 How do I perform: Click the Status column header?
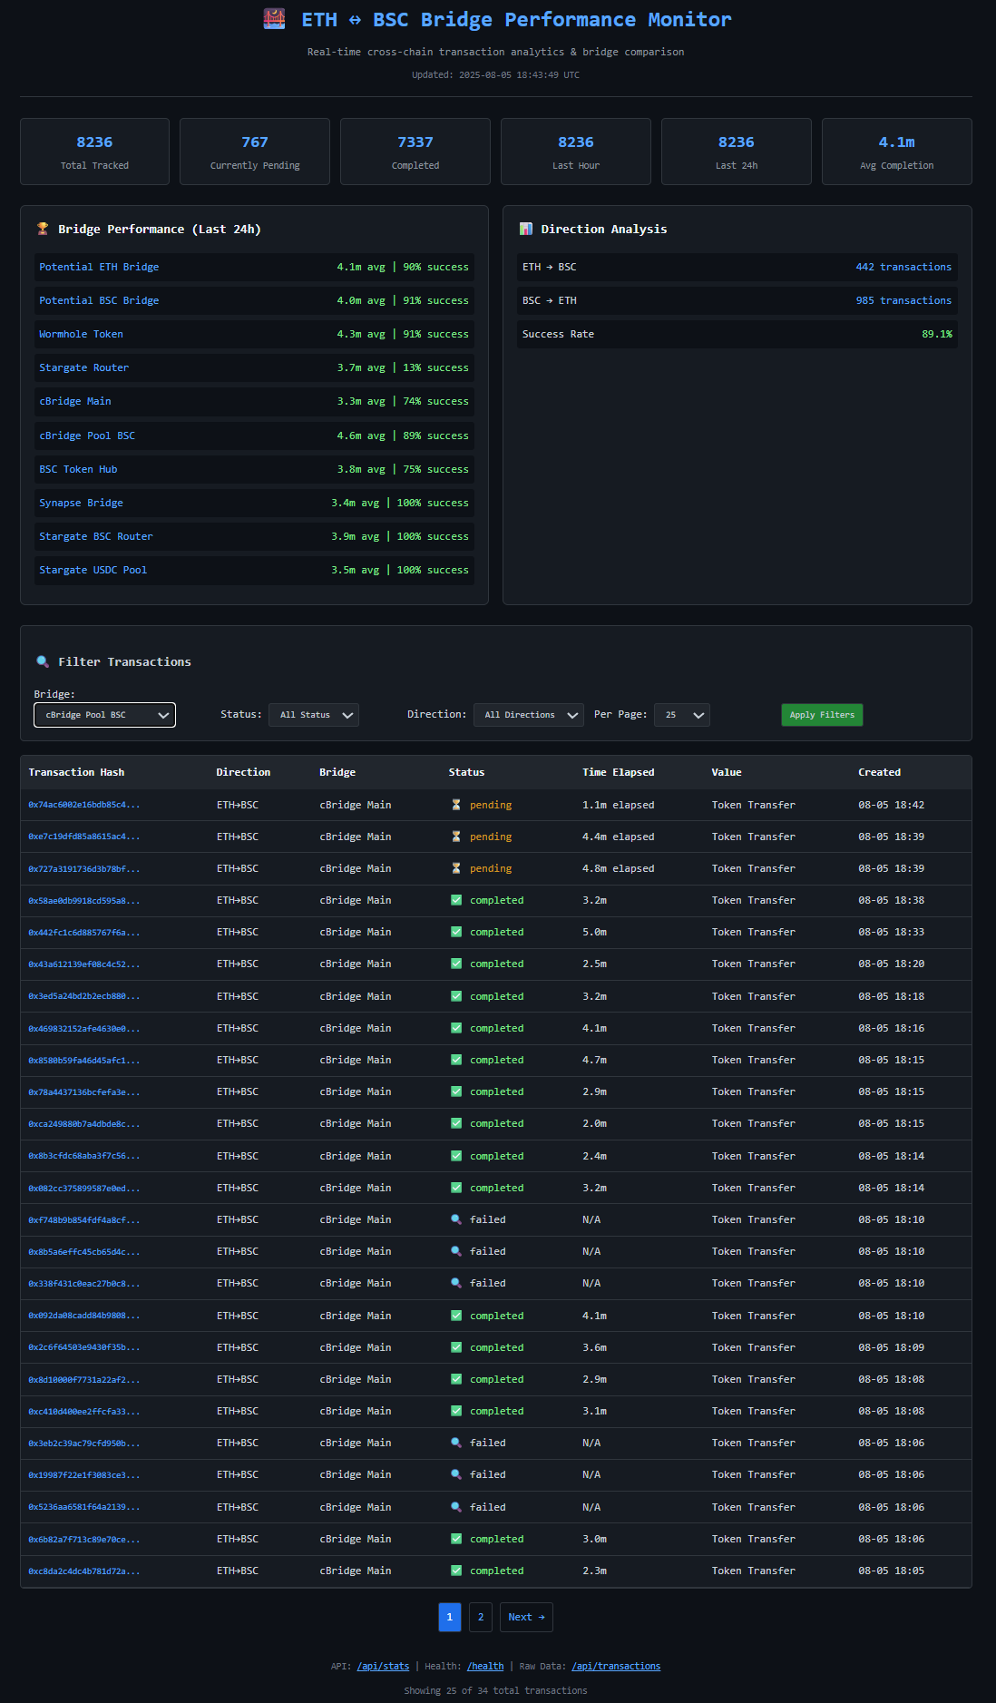pos(466,772)
